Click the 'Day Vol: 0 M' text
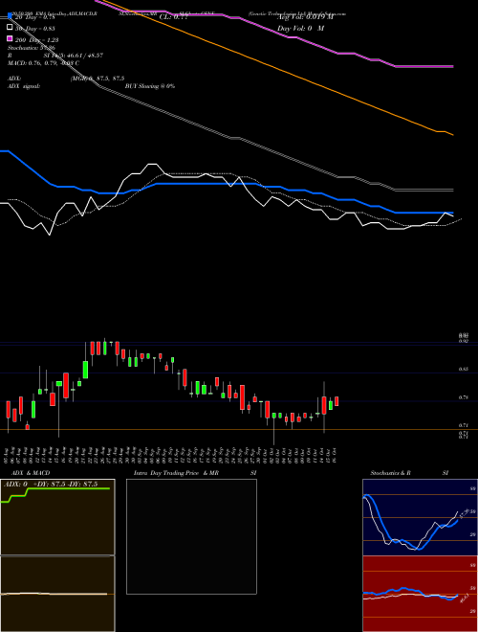 [x=301, y=28]
